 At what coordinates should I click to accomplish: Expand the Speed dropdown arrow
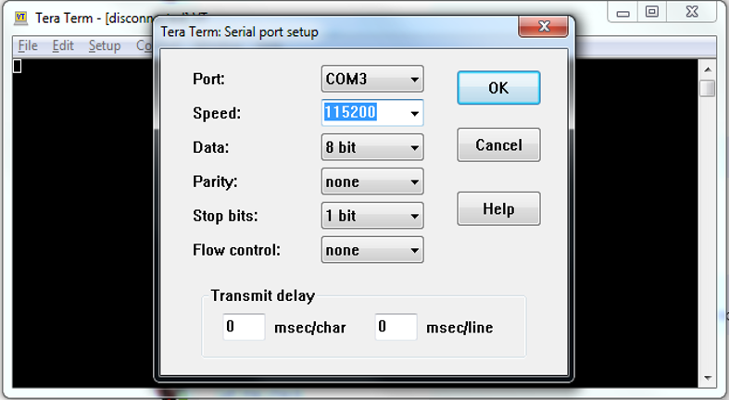414,113
